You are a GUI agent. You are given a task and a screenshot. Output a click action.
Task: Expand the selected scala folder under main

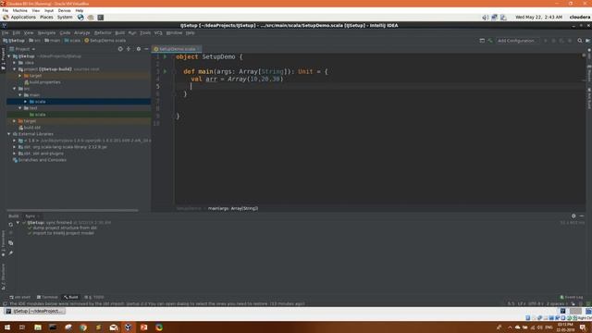26,102
